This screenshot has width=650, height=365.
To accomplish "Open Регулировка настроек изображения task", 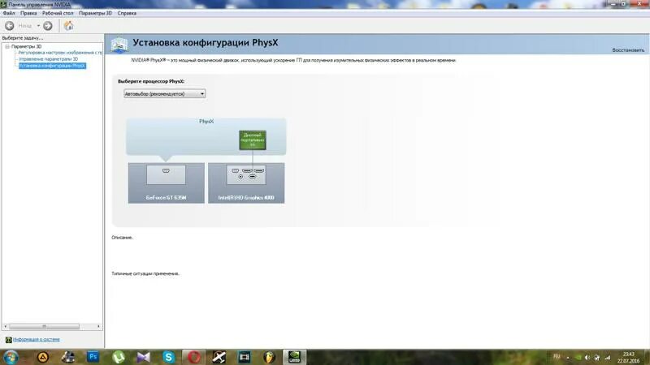I will pyautogui.click(x=60, y=53).
